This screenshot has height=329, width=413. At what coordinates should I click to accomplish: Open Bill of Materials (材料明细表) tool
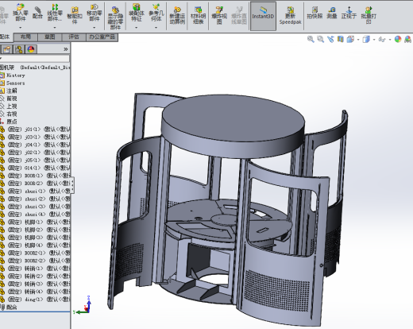point(198,15)
